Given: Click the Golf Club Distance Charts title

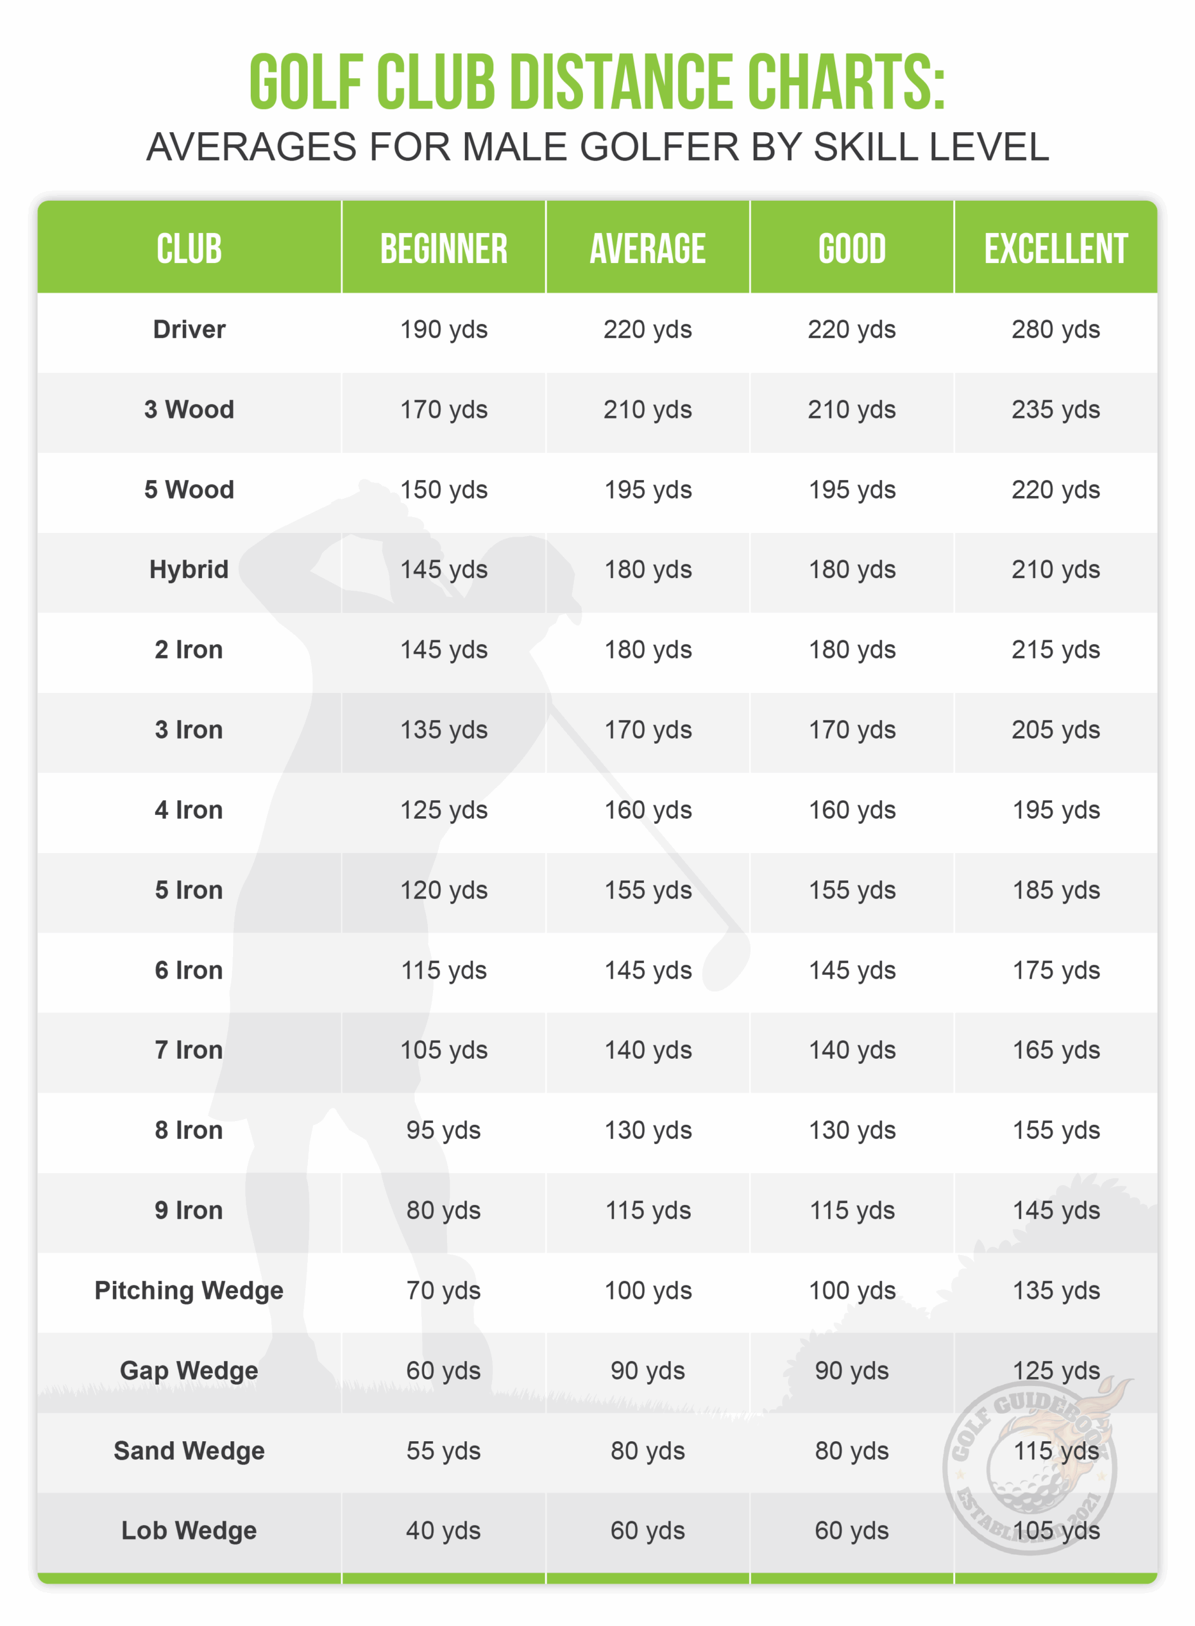Looking at the screenshot, I should [597, 83].
